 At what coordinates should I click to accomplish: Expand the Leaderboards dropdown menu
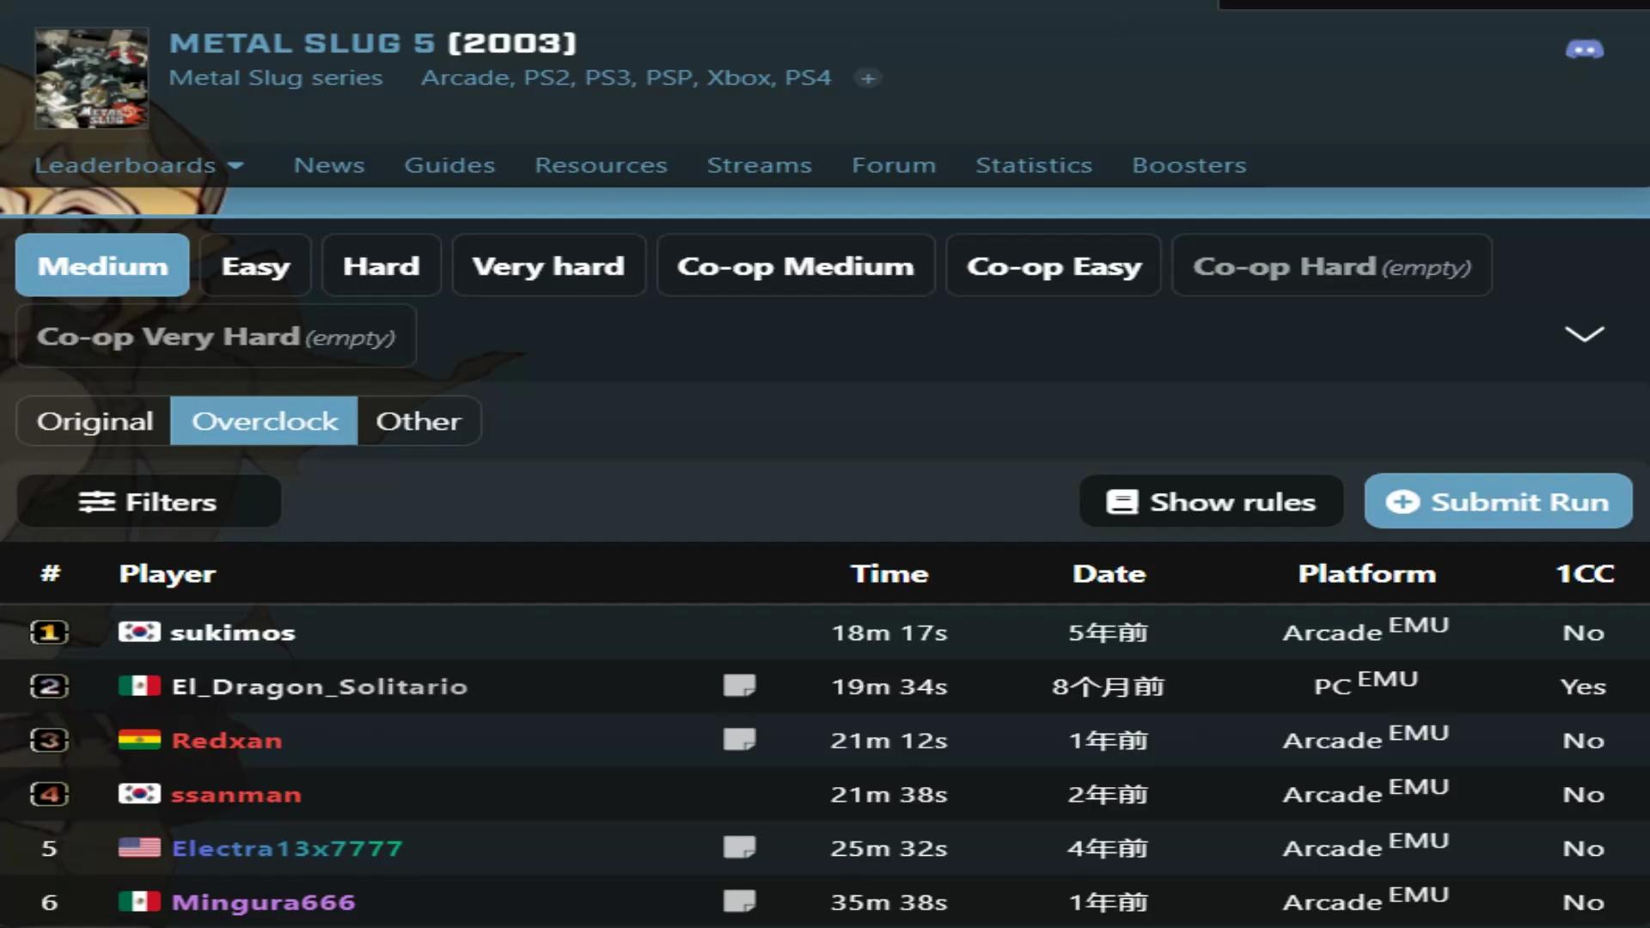click(139, 165)
